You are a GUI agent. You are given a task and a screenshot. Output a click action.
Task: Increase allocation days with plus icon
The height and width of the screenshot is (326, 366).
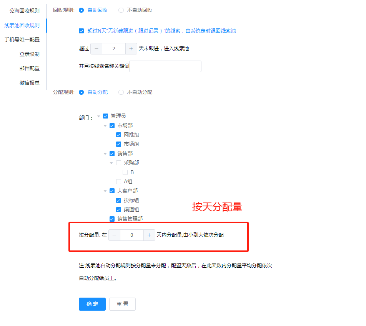149,235
